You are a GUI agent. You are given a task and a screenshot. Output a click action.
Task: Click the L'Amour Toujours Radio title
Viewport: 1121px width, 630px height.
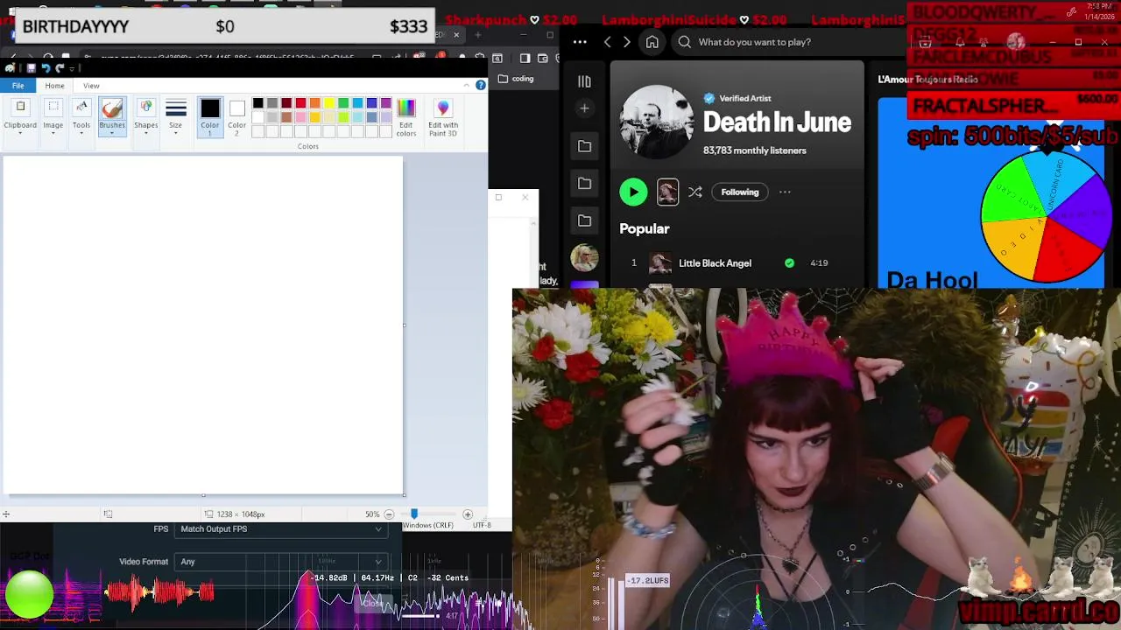tap(927, 80)
